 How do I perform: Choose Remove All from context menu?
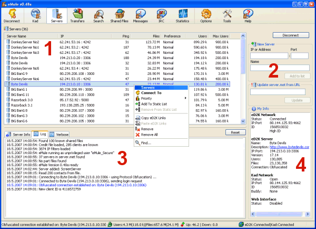161,135
